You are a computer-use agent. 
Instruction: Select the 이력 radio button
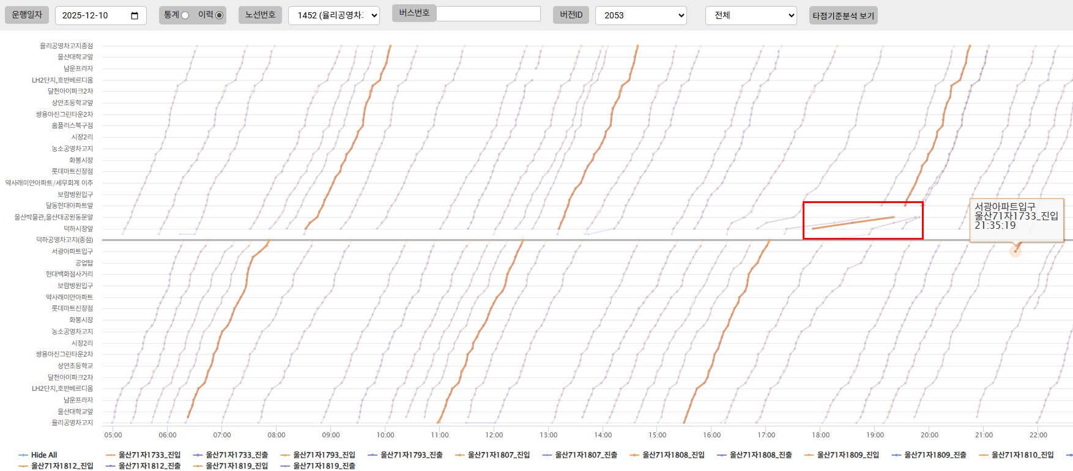pos(219,15)
